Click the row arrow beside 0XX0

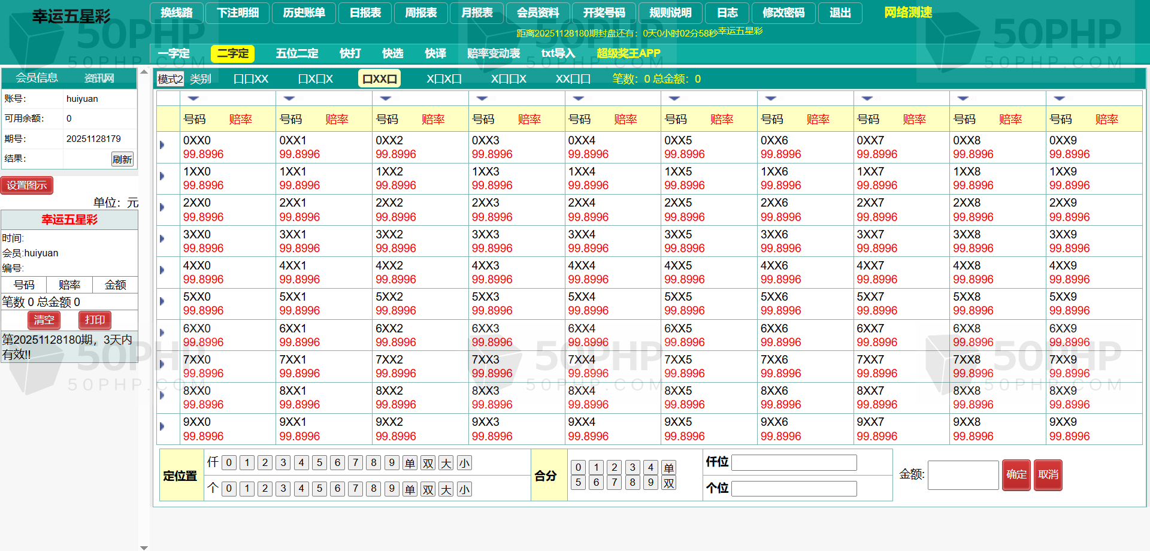point(162,145)
